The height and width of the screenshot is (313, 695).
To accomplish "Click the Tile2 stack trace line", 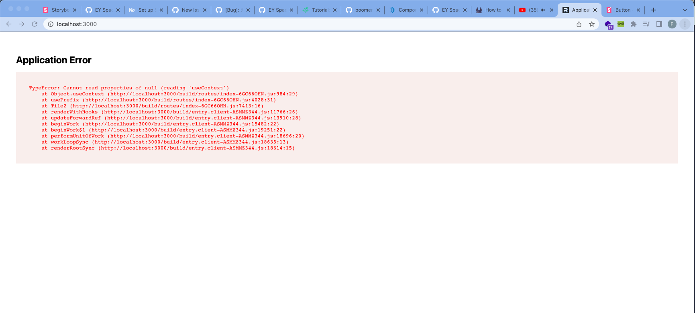I will click(x=152, y=106).
